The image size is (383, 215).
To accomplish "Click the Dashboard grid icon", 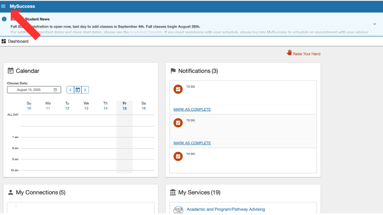I will point(4,42).
